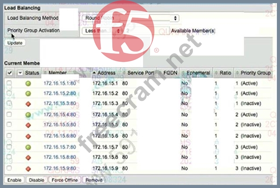Check the box for member 172.16.15.5:80
280x188 pixels.
tap(9, 124)
